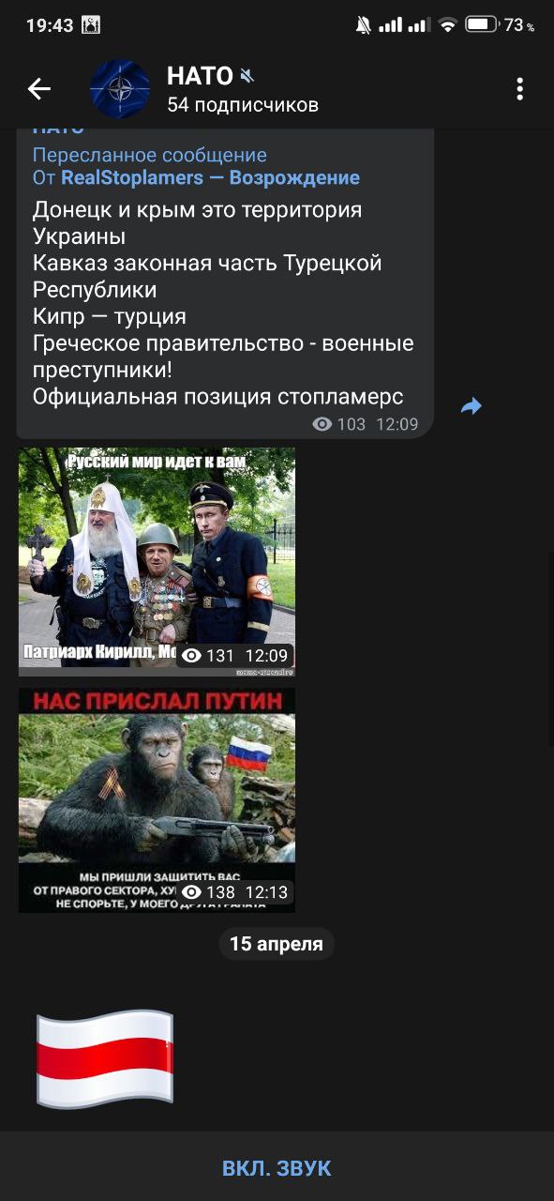Tap the white-red-white flag emoji
The image size is (554, 1201).
(105, 1057)
